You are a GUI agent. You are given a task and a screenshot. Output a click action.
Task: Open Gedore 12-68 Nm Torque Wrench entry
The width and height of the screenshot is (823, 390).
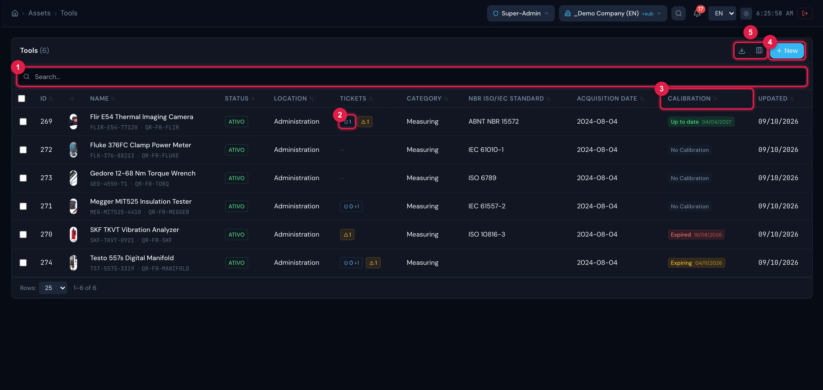click(143, 173)
